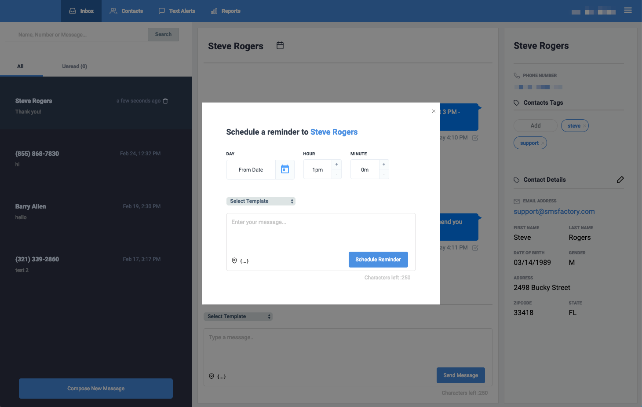The width and height of the screenshot is (642, 407).
Task: Decrease the minute with minus button
Action: coord(384,174)
